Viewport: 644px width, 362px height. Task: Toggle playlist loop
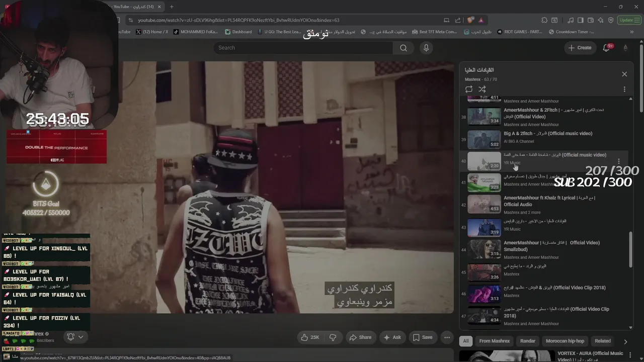coord(469,89)
